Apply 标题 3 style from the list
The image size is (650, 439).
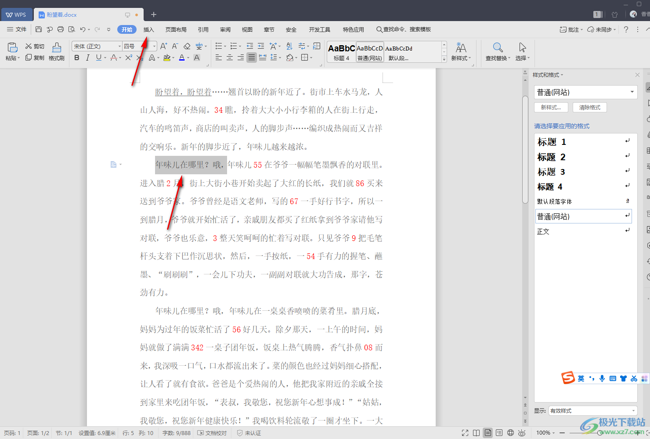pos(584,172)
